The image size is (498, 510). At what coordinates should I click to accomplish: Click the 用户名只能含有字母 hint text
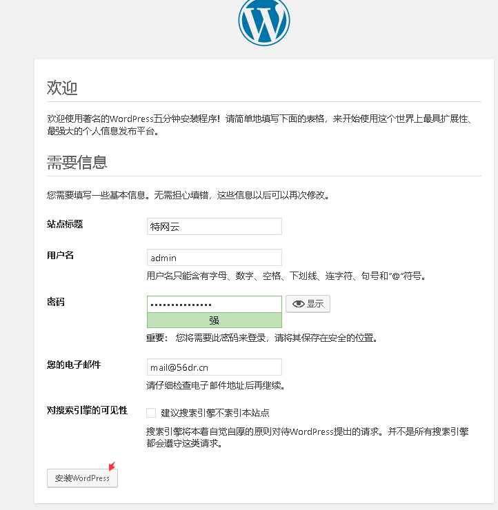coord(286,276)
